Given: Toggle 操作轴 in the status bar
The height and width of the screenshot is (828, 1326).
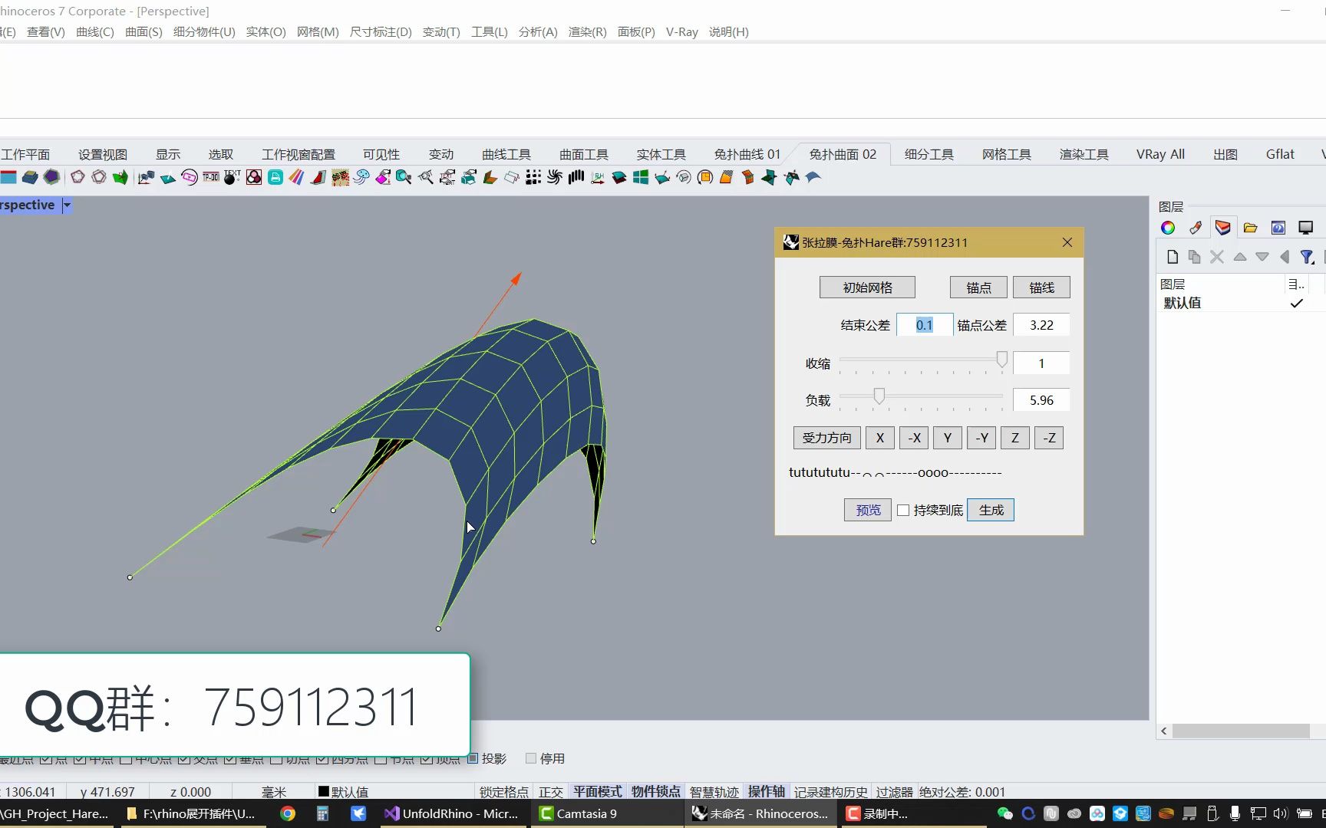Looking at the screenshot, I should click(766, 792).
